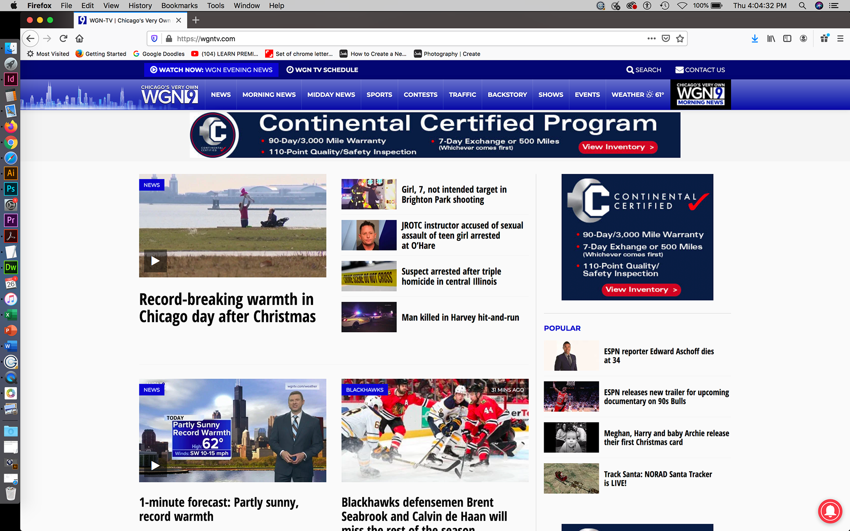Open the CONTESTS navigation item
Viewport: 850px width, 531px height.
coord(421,95)
